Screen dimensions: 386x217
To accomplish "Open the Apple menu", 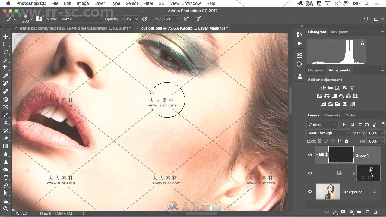I will pos(8,3).
